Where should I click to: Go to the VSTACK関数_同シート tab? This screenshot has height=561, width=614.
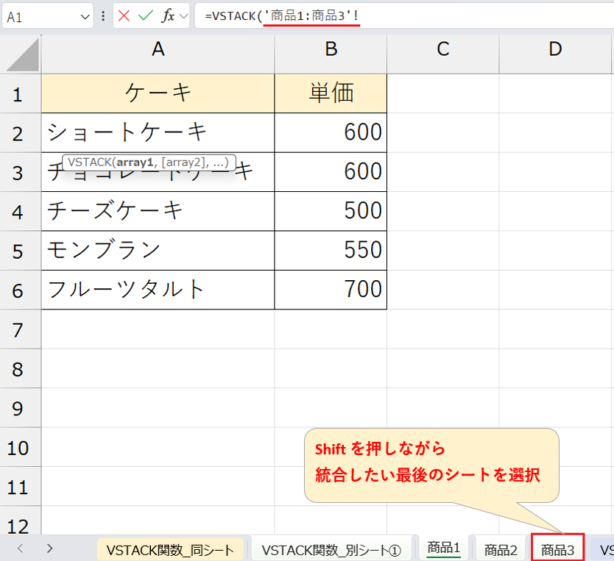click(x=170, y=549)
